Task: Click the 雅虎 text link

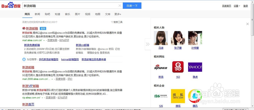Action: [195, 77]
